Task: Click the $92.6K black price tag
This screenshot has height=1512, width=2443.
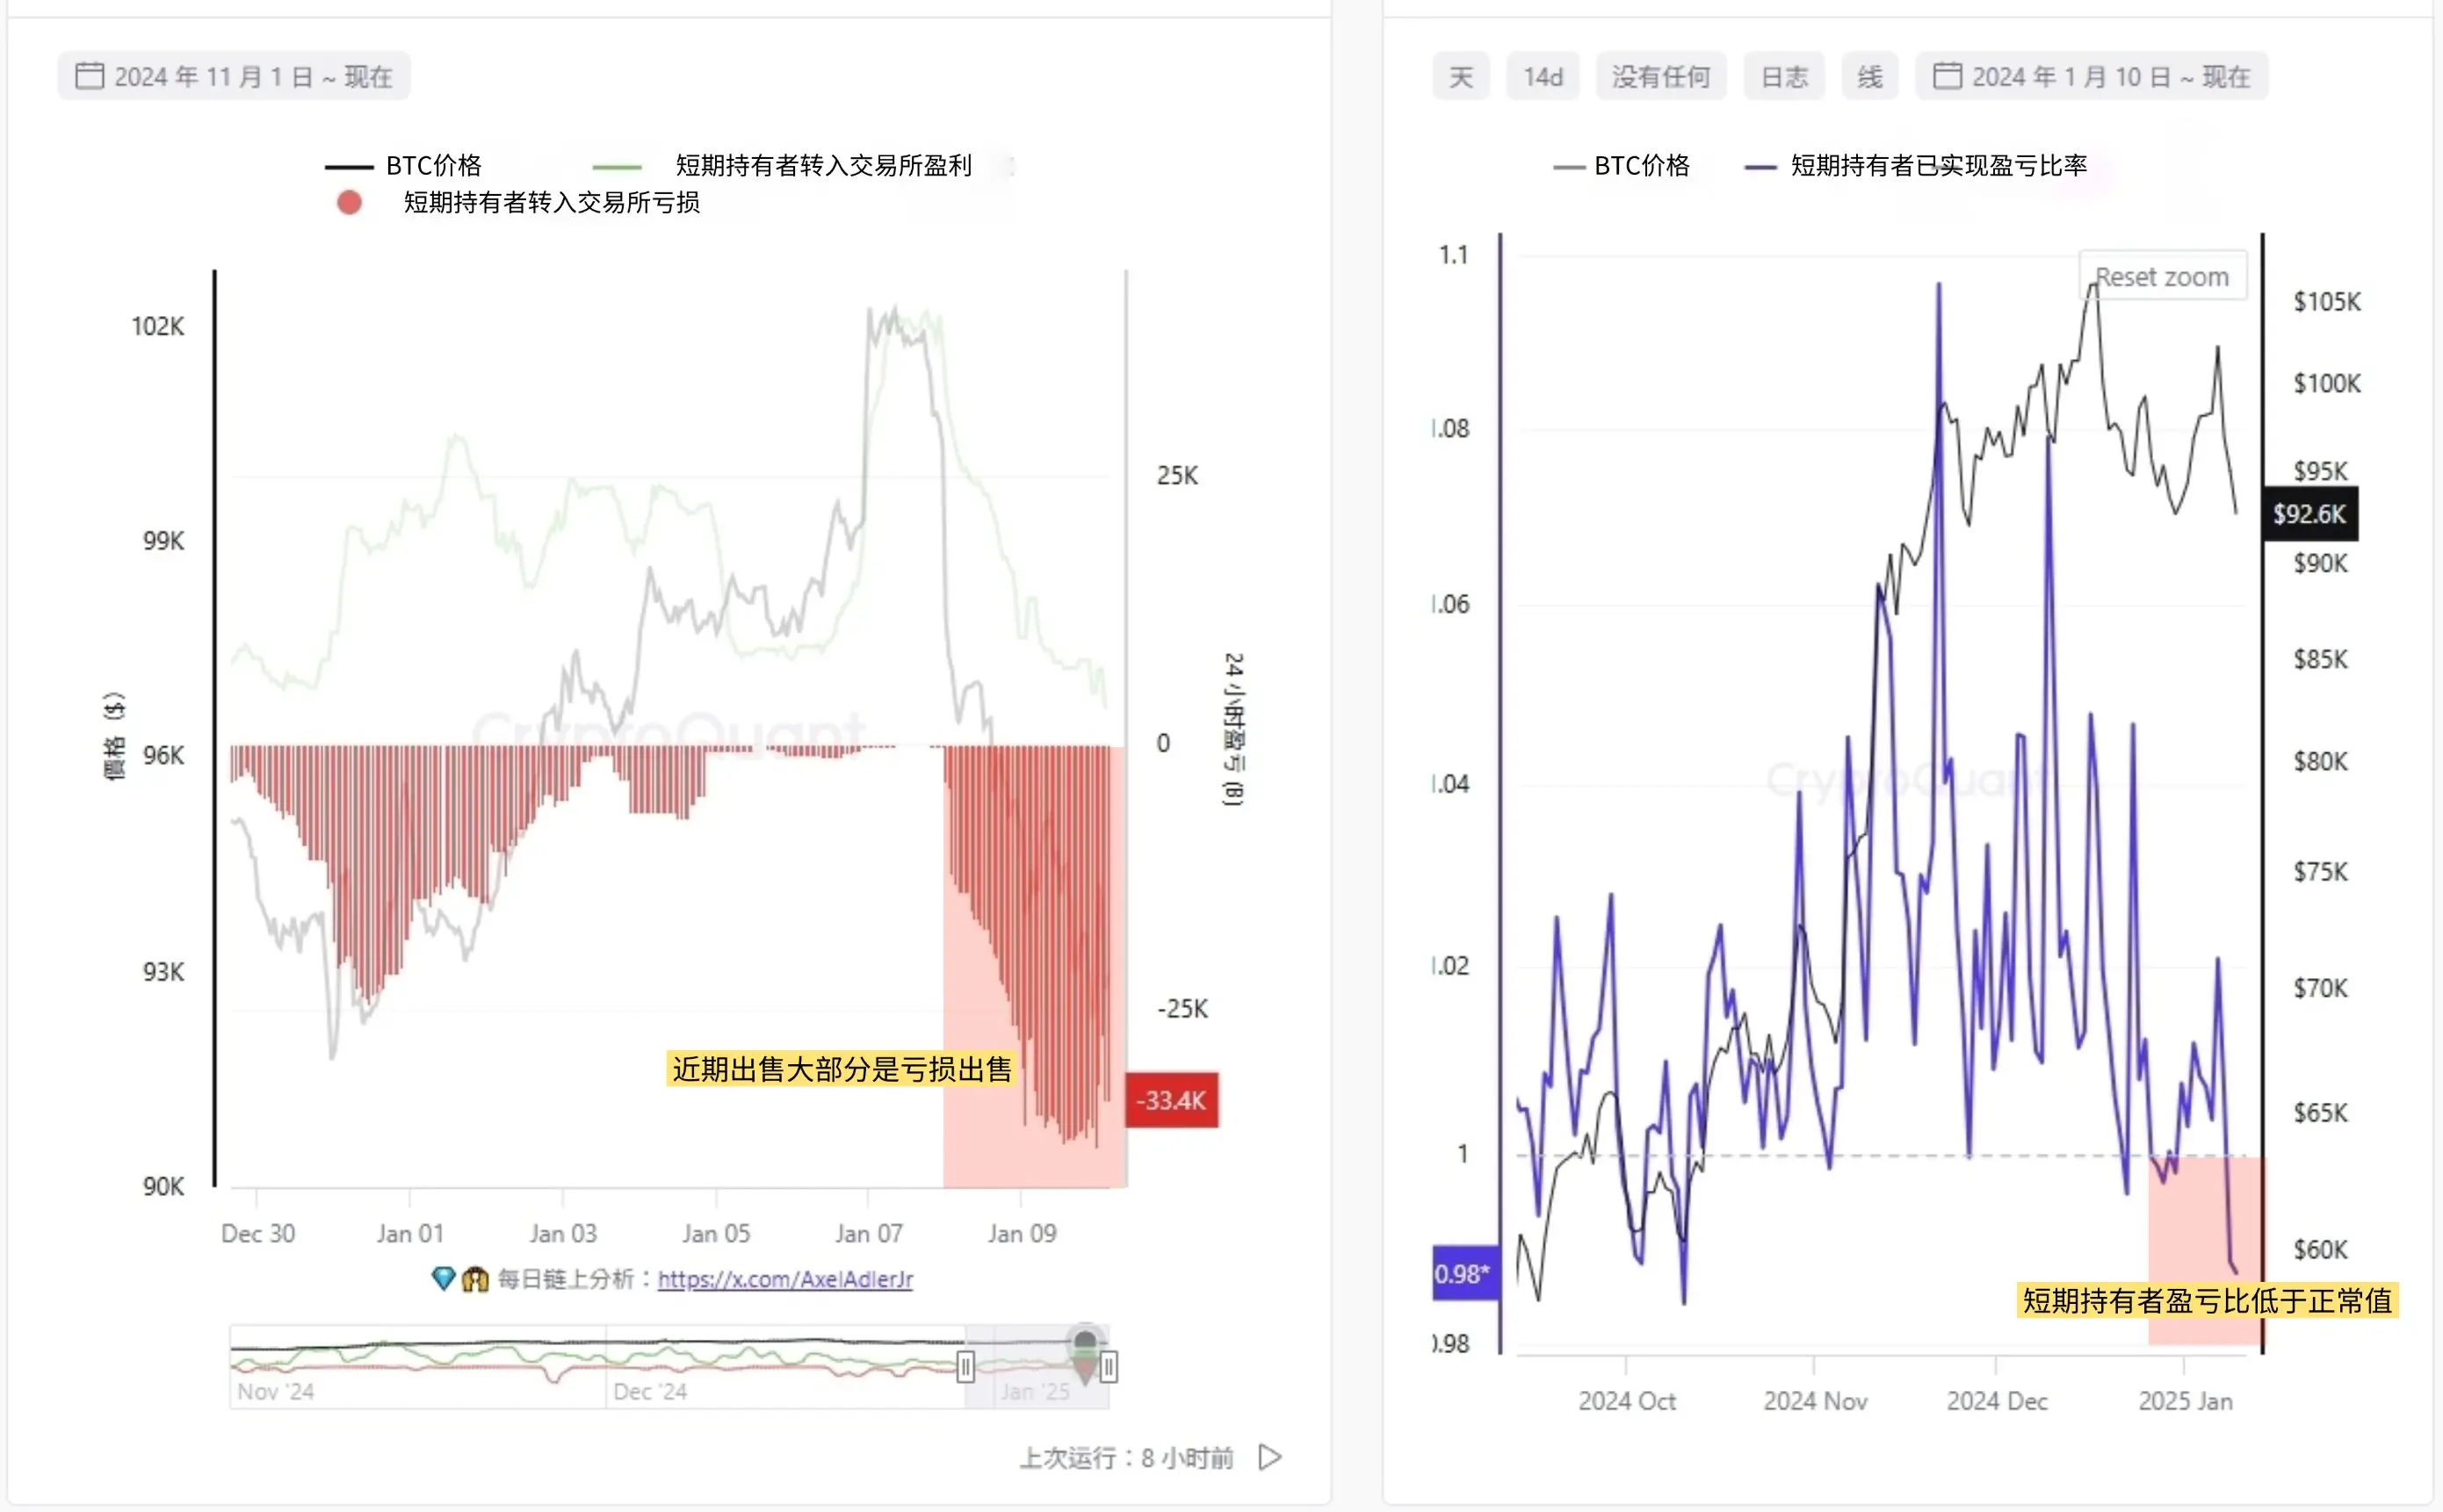Action: pyautogui.click(x=2309, y=514)
